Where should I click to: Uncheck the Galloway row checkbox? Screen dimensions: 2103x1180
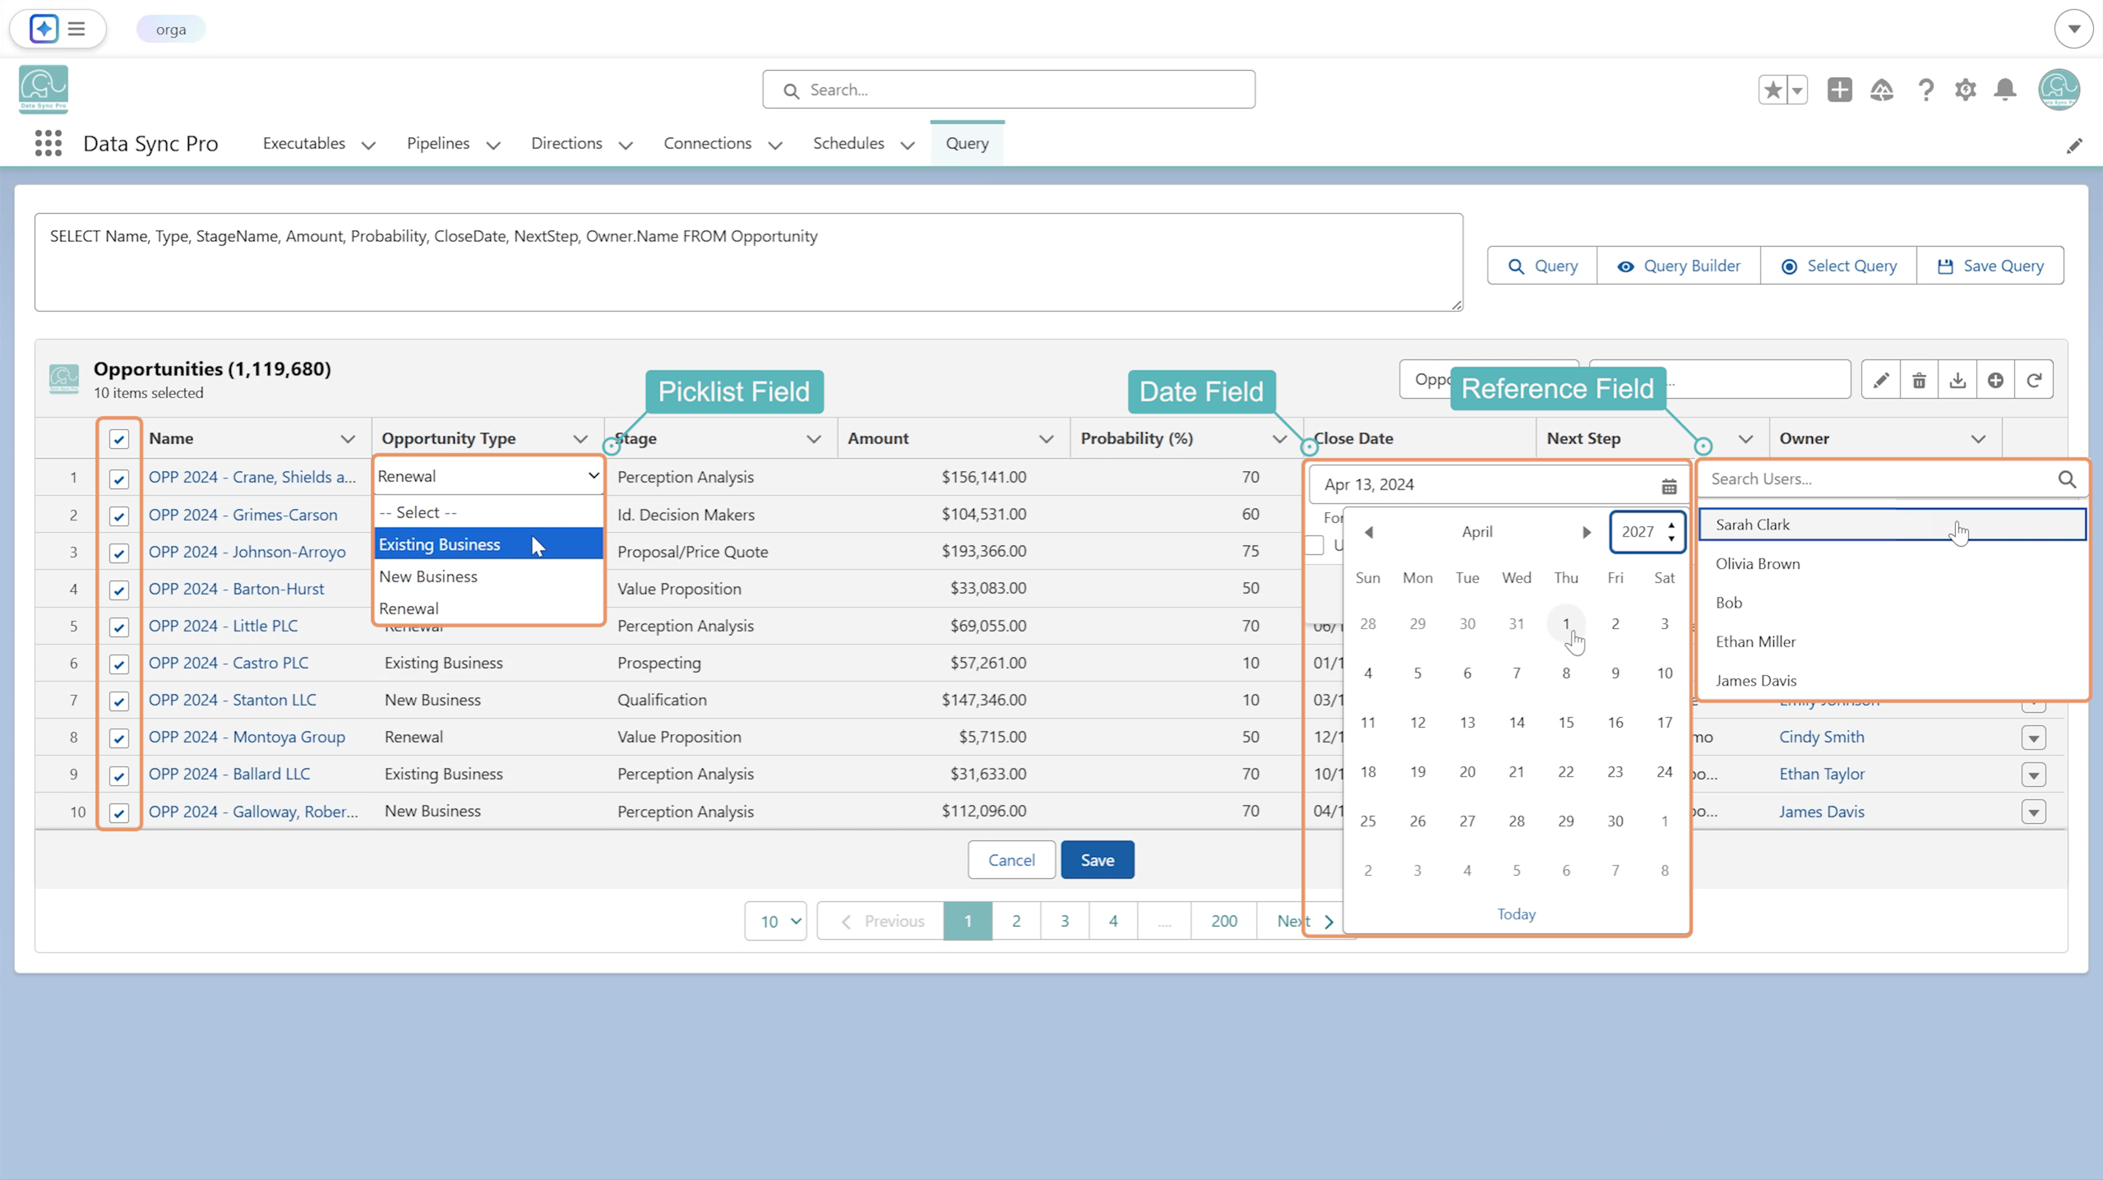[119, 812]
